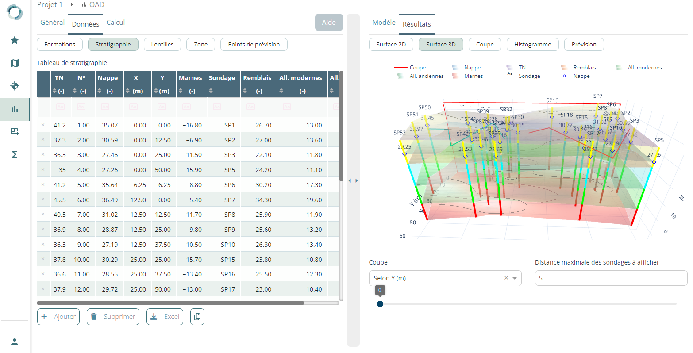This screenshot has height=353, width=693.
Task: Show the Prévision results
Action: pyautogui.click(x=584, y=45)
